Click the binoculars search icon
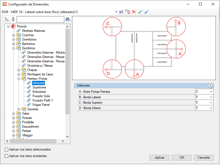Viewport: 222px width, 166px height. tap(67, 19)
